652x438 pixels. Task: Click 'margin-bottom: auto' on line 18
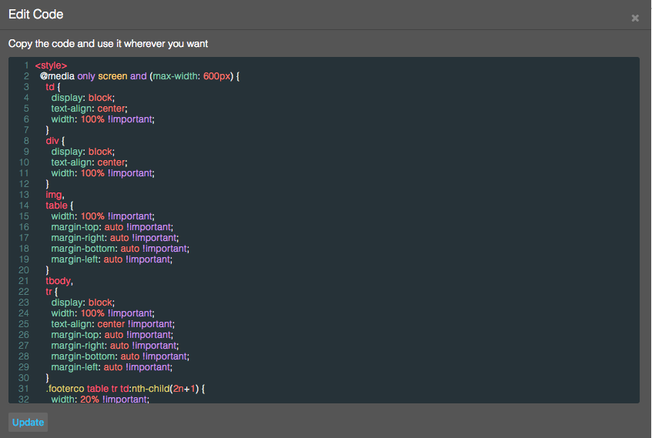95,249
